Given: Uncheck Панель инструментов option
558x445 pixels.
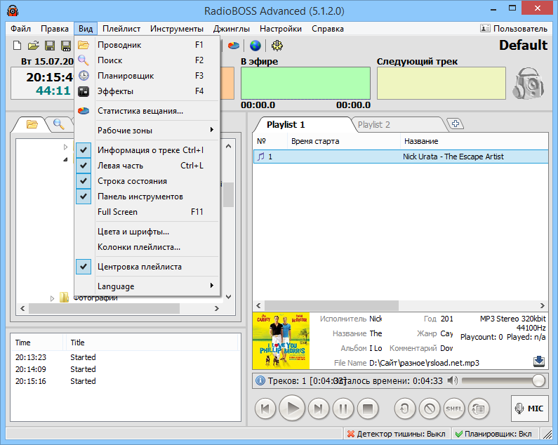Looking at the screenshot, I should point(147,196).
